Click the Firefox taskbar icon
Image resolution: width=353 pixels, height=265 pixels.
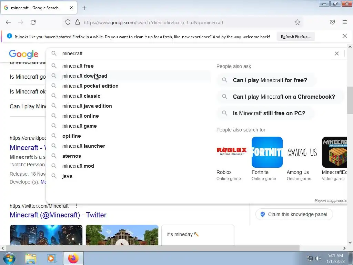tap(73, 258)
